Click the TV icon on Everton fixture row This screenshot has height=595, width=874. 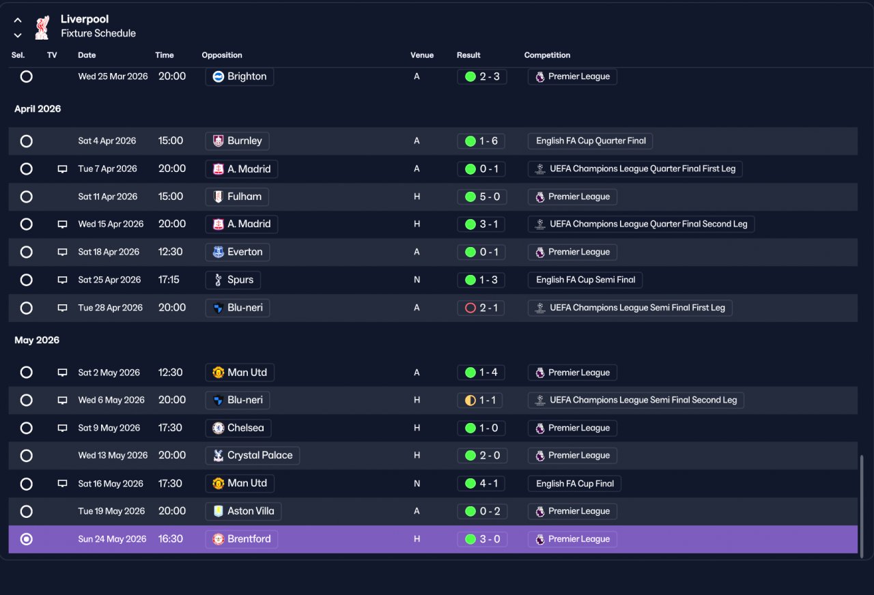[62, 252]
